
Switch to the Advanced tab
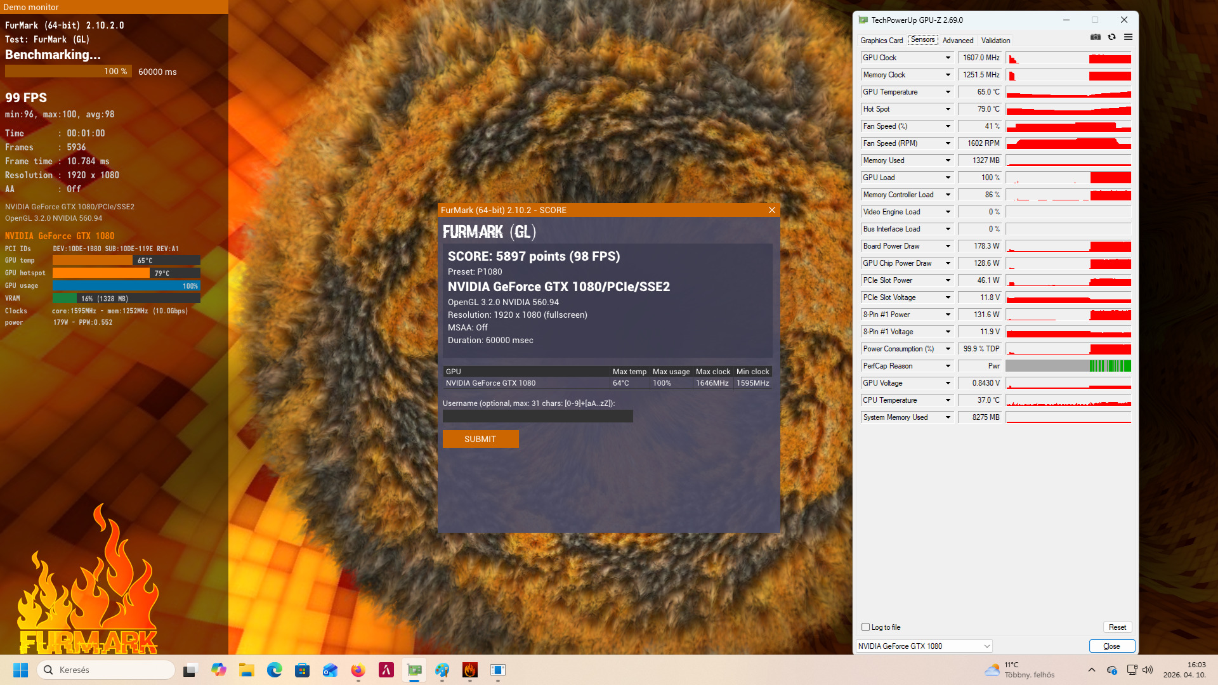(957, 41)
